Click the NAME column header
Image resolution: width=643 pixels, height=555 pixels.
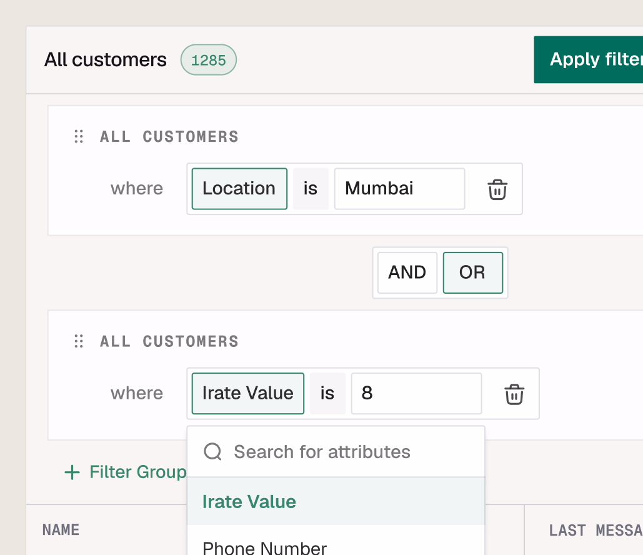point(61,530)
